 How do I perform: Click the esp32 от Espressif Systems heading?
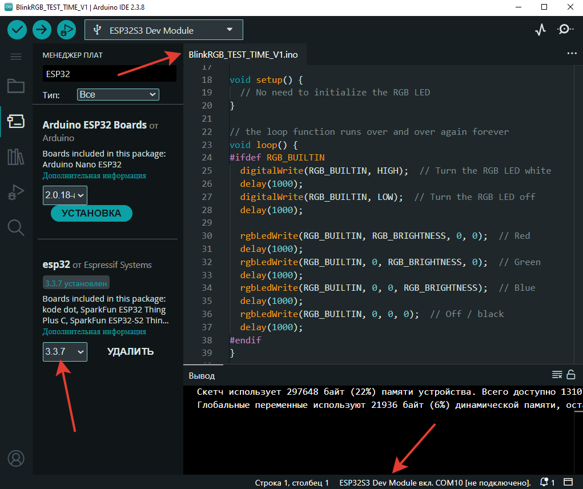(97, 264)
